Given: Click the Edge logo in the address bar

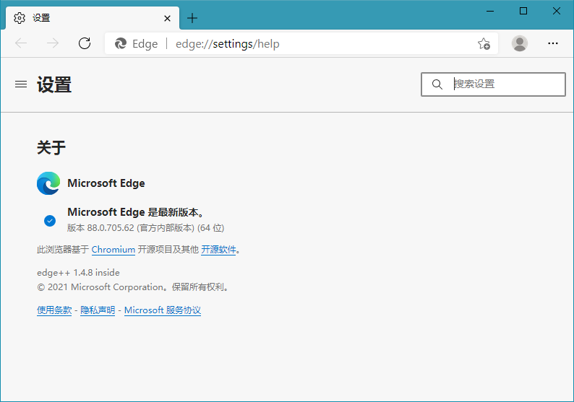Looking at the screenshot, I should click(x=121, y=44).
